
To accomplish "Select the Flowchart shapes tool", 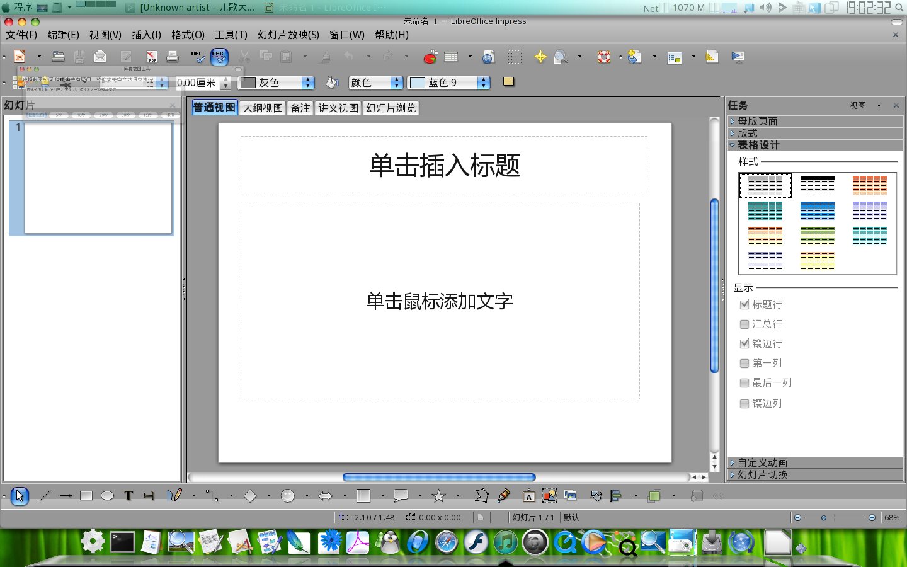I will tap(363, 496).
